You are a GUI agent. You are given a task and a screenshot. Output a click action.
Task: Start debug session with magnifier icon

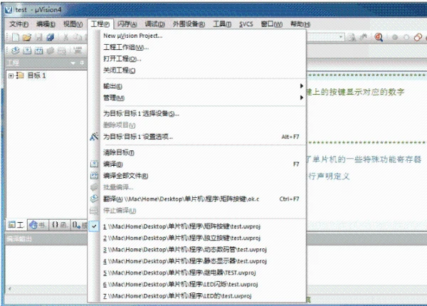point(379,37)
